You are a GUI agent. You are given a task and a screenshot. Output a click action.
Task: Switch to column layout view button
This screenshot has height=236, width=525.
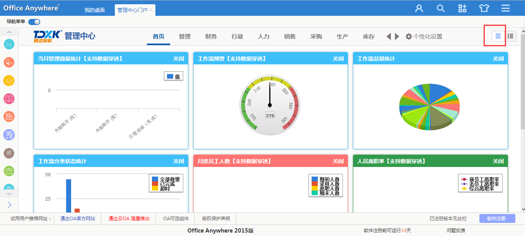[511, 36]
